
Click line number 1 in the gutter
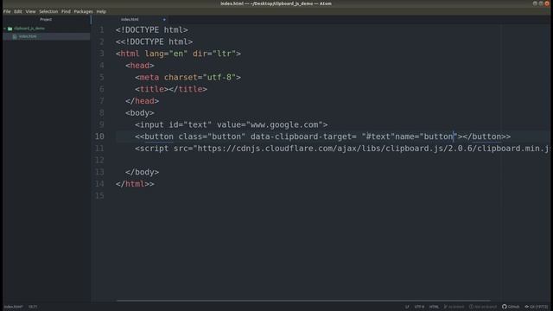(102, 30)
